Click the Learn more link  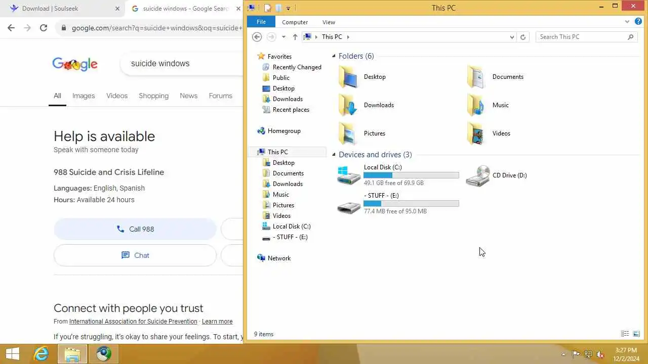[217, 322]
